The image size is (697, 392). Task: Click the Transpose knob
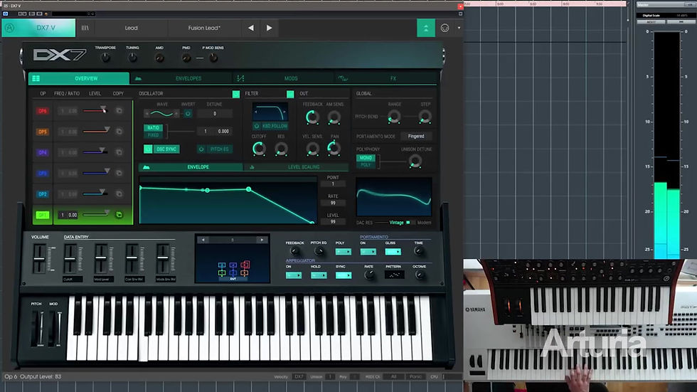(x=105, y=58)
